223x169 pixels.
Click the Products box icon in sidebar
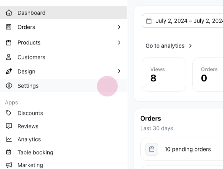(8, 42)
